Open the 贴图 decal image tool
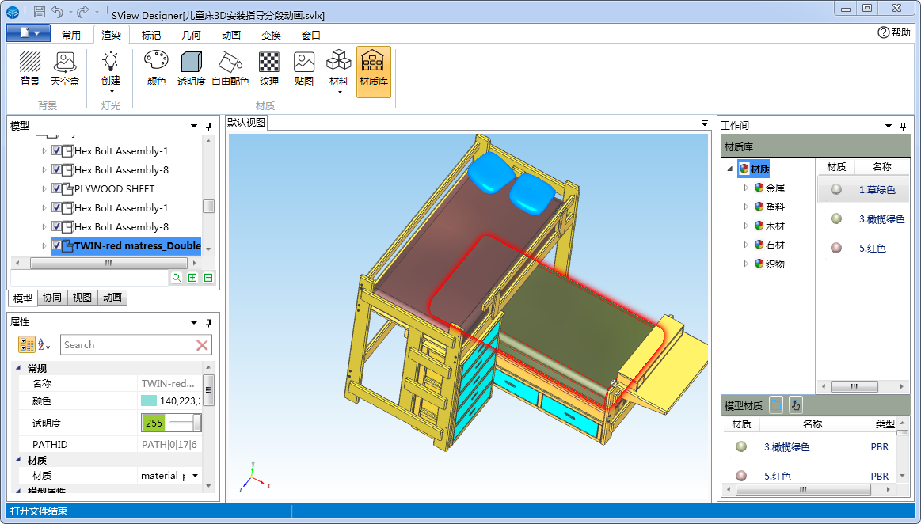Image resolution: width=921 pixels, height=524 pixels. [x=303, y=69]
